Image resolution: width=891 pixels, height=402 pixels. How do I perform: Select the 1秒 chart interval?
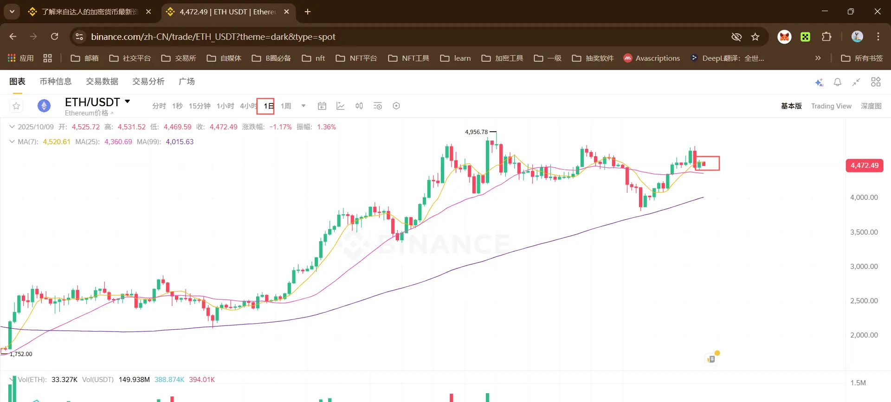[x=177, y=106]
